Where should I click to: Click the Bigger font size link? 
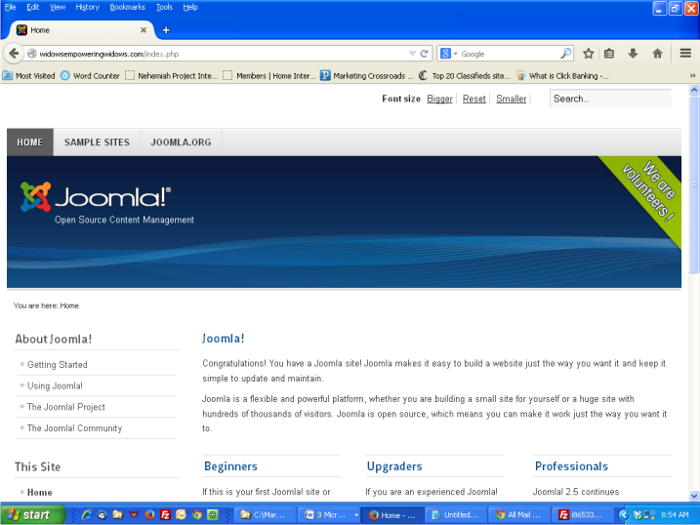pyautogui.click(x=439, y=99)
